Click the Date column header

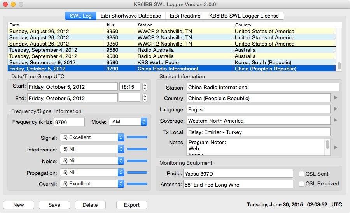(56, 25)
